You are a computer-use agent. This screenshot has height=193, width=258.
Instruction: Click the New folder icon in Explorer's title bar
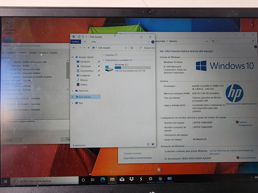click(83, 37)
